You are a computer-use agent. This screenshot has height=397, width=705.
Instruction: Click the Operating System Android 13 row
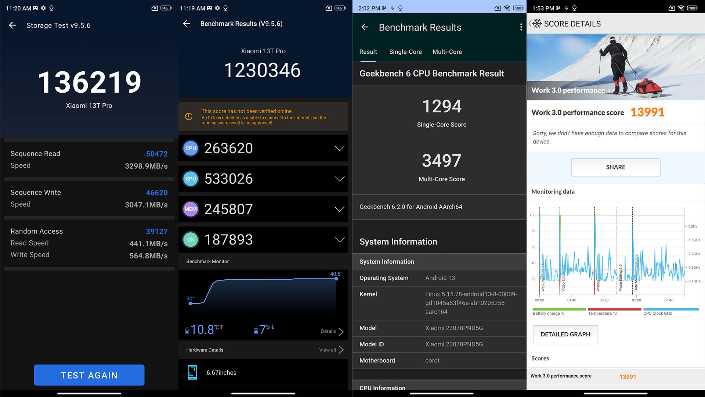pyautogui.click(x=440, y=278)
